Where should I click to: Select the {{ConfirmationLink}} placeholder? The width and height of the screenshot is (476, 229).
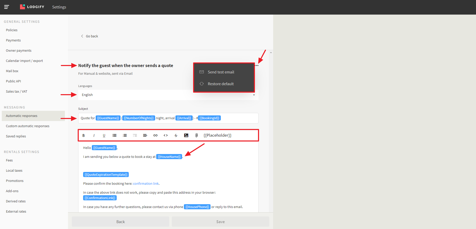pyautogui.click(x=100, y=198)
